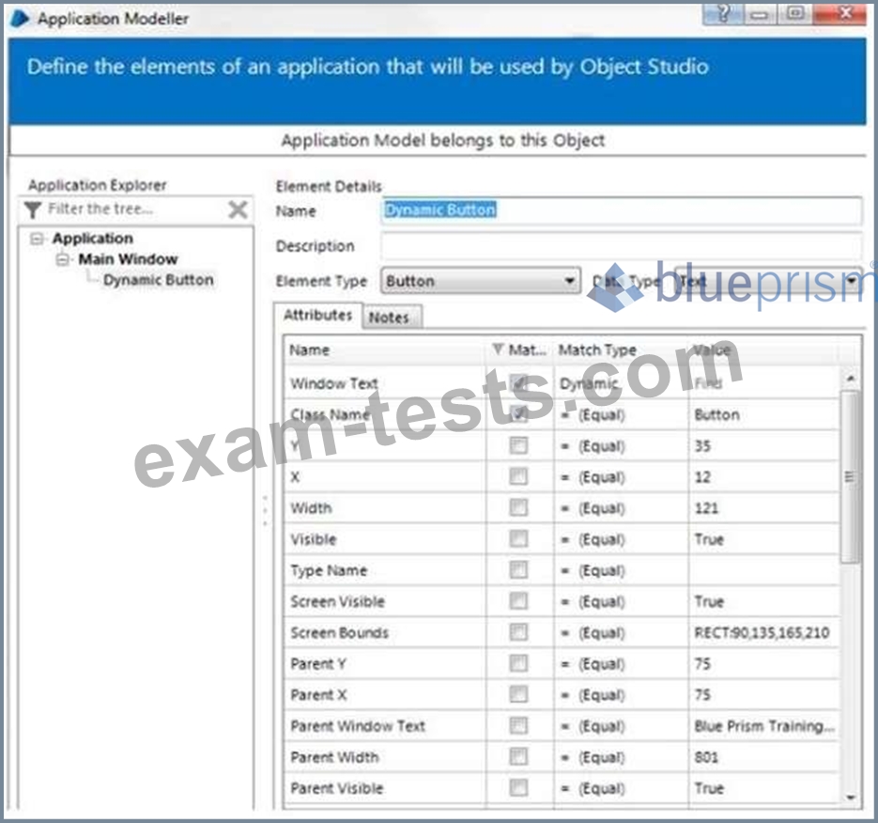
Task: Click the Screen Visible attribute name
Action: pyautogui.click(x=338, y=601)
